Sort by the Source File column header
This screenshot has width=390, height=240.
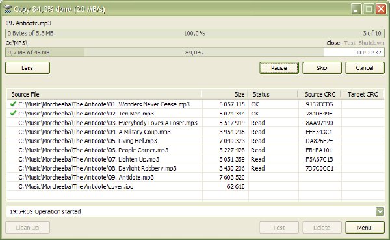click(104, 94)
